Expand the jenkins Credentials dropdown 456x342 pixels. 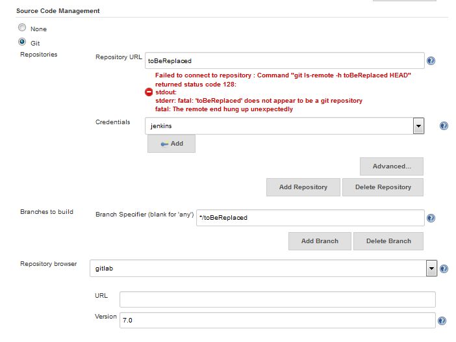click(418, 126)
